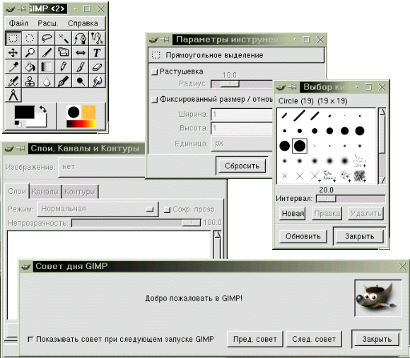Select the Rectangular selection tool in toolbox
The width and height of the screenshot is (410, 358).
13,38
